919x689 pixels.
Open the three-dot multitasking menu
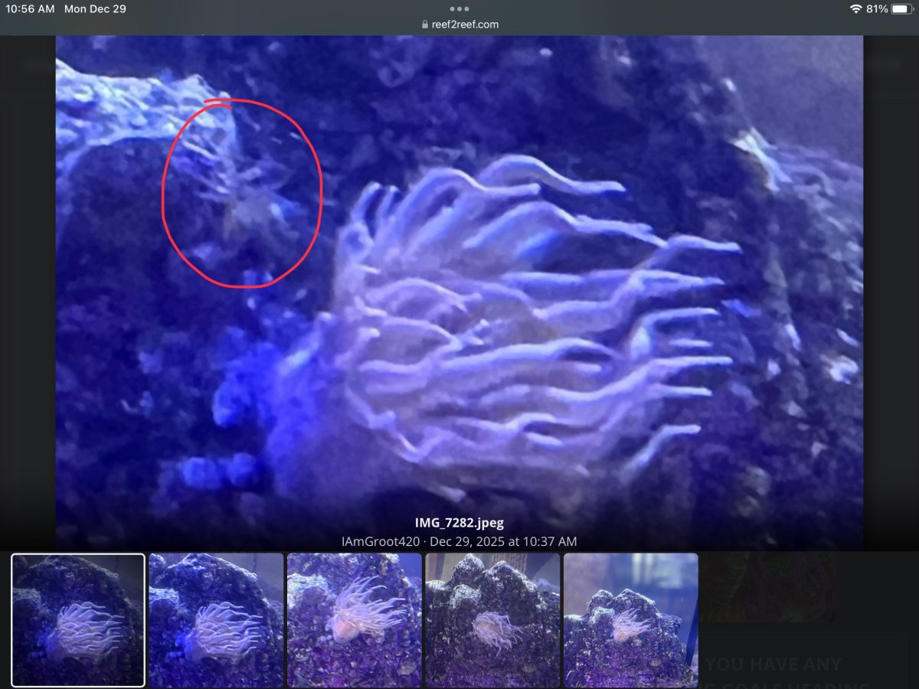pyautogui.click(x=459, y=9)
